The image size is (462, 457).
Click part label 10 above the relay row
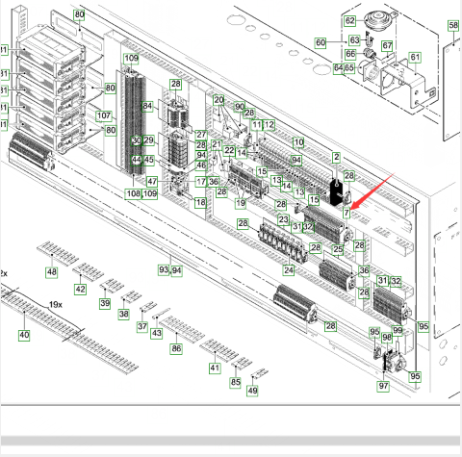[x=298, y=142]
